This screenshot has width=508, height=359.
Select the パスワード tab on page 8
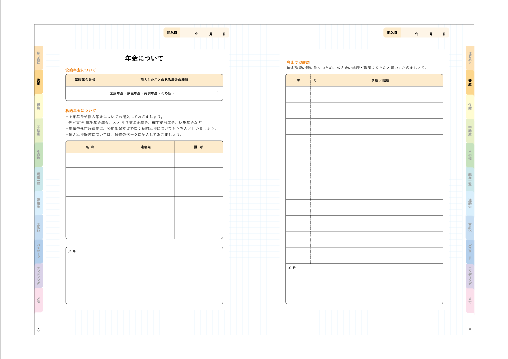38,251
